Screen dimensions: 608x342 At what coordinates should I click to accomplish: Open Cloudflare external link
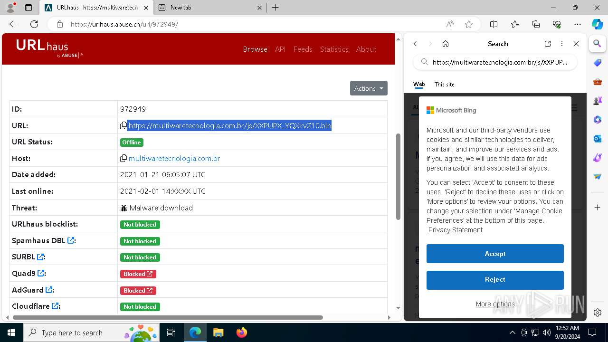click(x=55, y=306)
